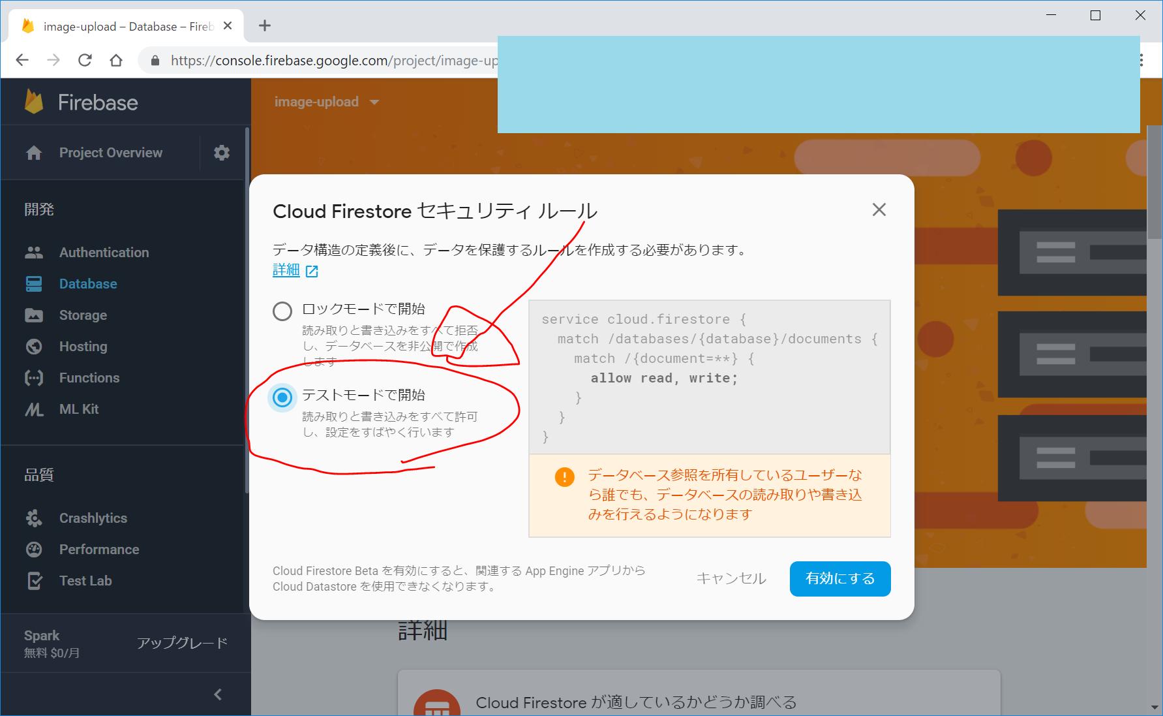Select the ロックモードで開始 radio button
Screen dimensions: 1163x716
point(282,311)
